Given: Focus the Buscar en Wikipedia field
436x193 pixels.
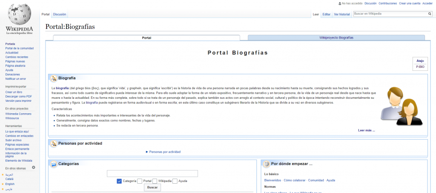Looking at the screenshot, I should pyautogui.click(x=390, y=14).
